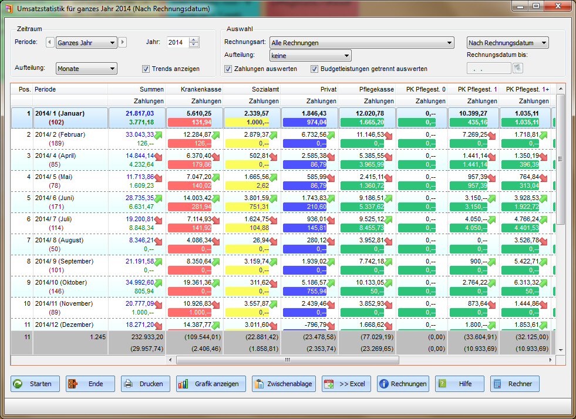
Task: Uncheck Zahlungen auswerten
Action: (228, 69)
